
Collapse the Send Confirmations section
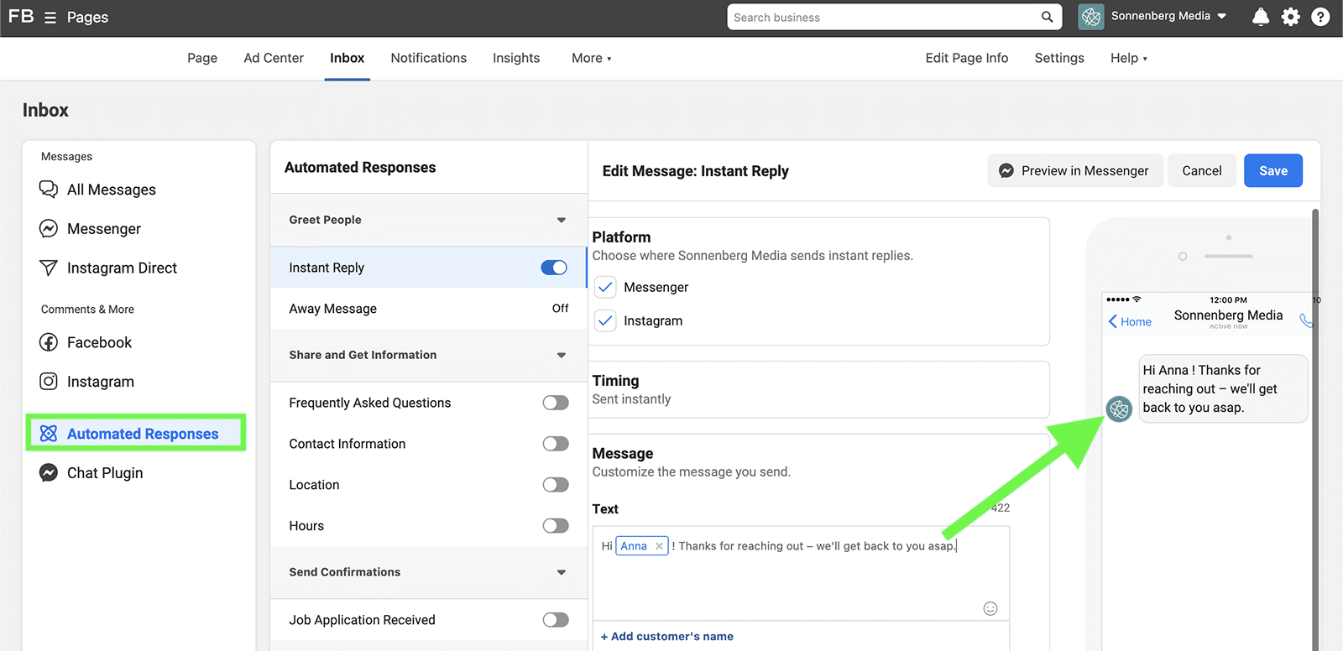click(561, 572)
